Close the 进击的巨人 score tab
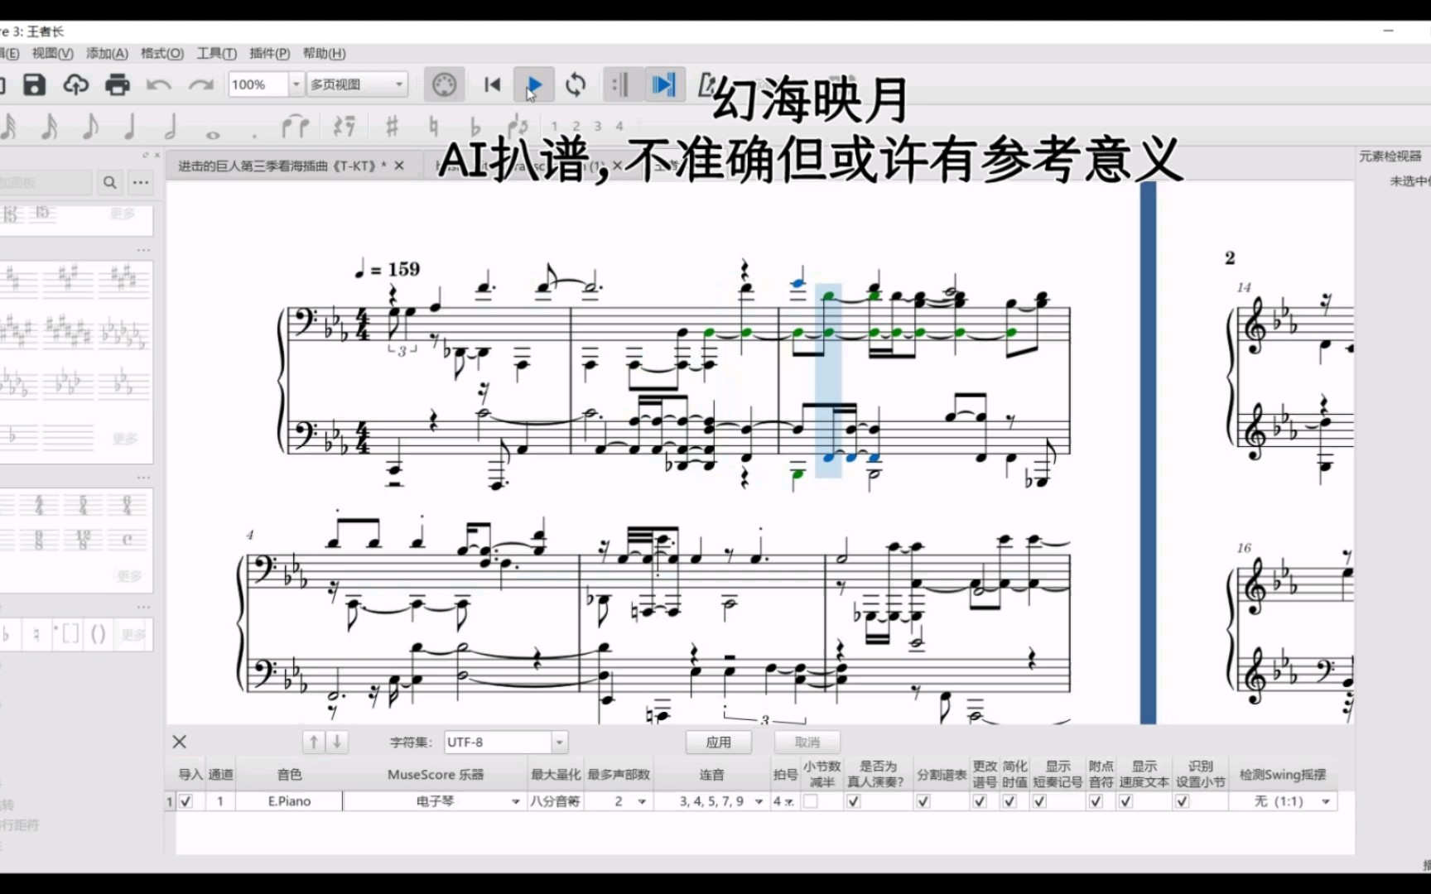Screen dimensions: 1431x894 399,166
